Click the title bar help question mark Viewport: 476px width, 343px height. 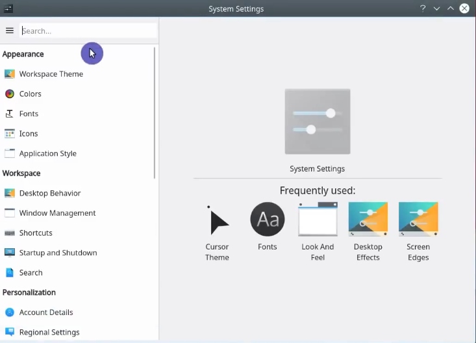pos(423,8)
